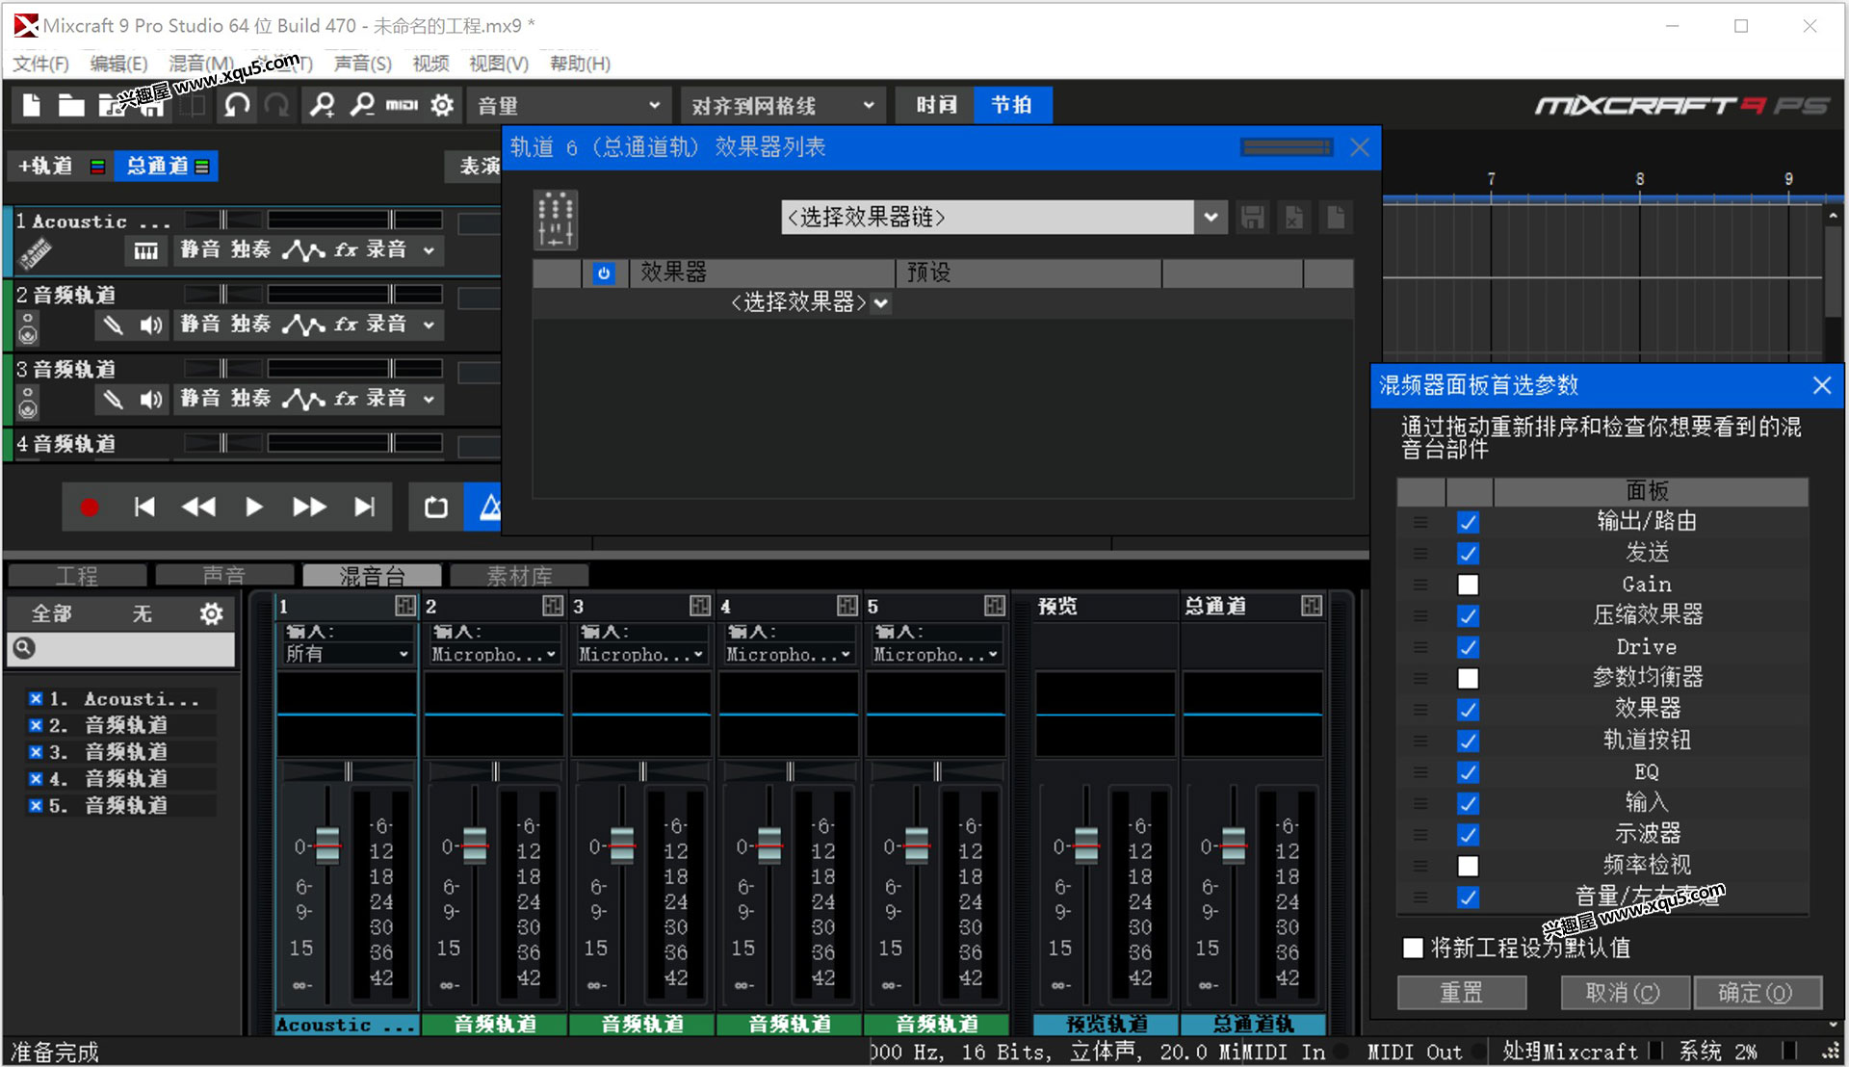Image resolution: width=1849 pixels, height=1067 pixels.
Task: Check 将新工程设为默认值 checkbox
Action: (1413, 948)
